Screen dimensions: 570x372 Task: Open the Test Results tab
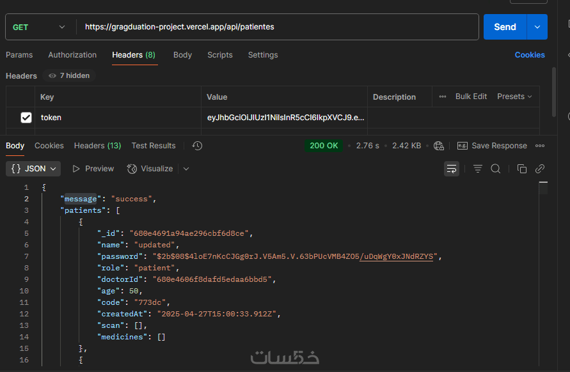coord(154,146)
